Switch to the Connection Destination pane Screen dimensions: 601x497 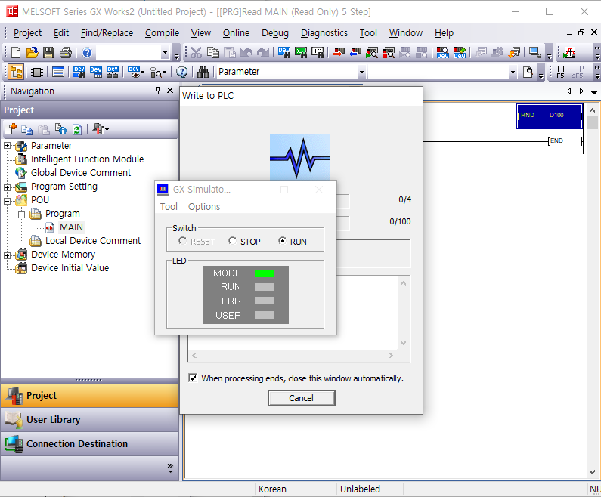90,444
